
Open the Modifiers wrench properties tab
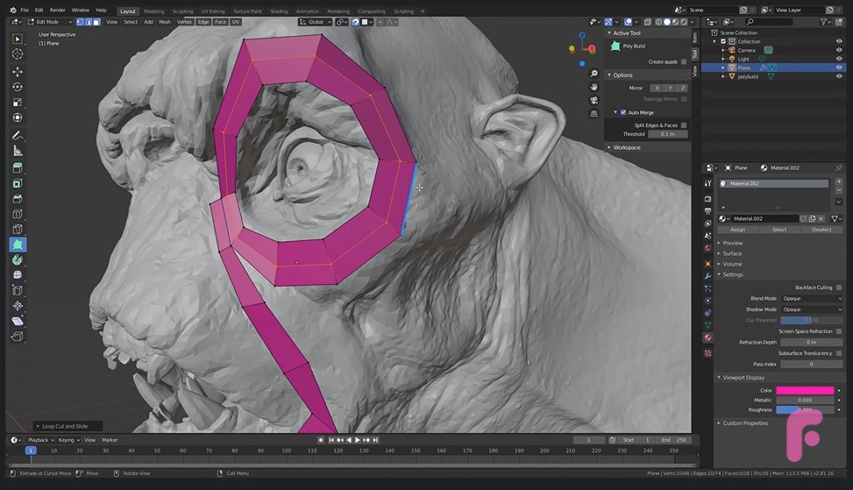(707, 276)
